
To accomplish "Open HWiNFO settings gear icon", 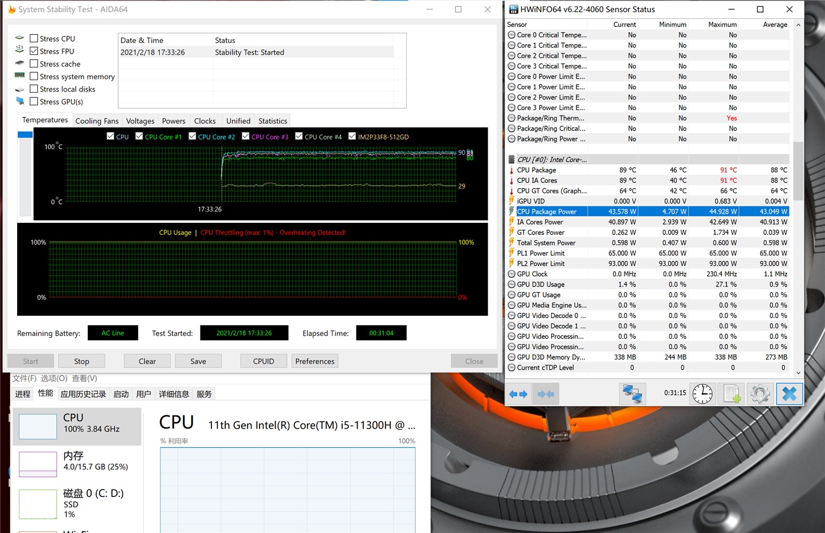I will [x=760, y=394].
